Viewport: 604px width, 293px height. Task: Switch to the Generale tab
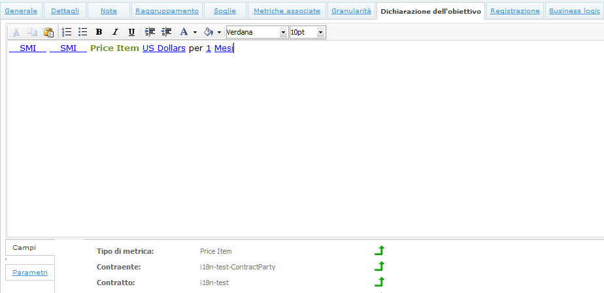click(x=21, y=11)
